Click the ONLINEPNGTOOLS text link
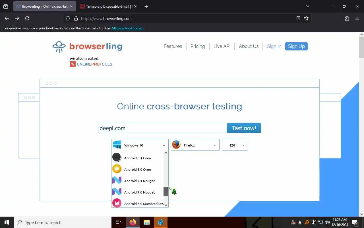The width and height of the screenshot is (364, 228). pos(94,64)
